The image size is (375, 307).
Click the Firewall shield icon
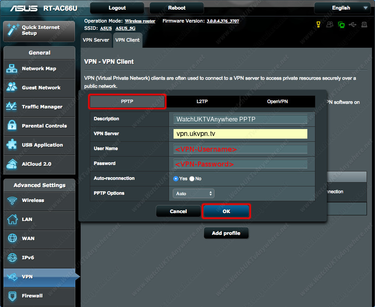click(x=13, y=296)
